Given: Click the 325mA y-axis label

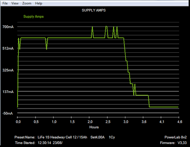Looking at the screenshot, I should pos(8,70).
